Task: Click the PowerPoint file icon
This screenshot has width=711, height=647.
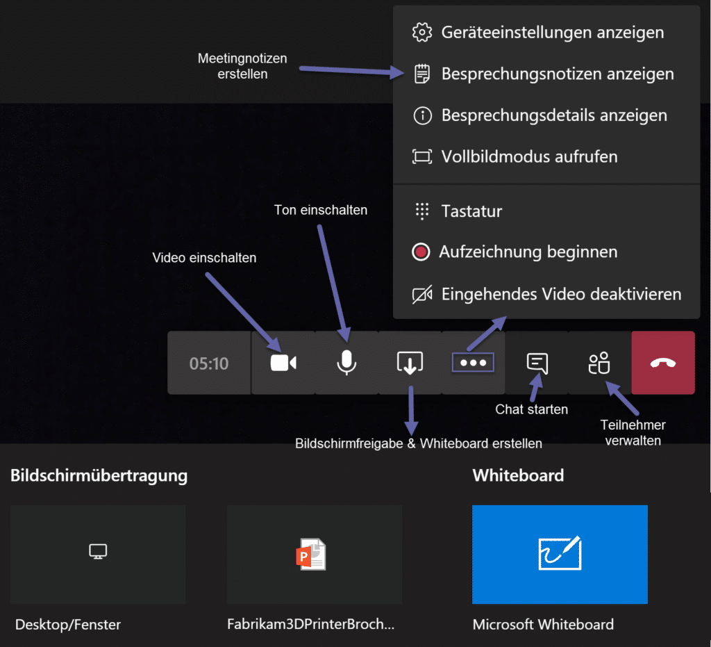Action: tap(310, 554)
